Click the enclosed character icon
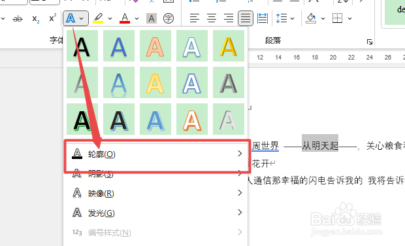 [169, 18]
